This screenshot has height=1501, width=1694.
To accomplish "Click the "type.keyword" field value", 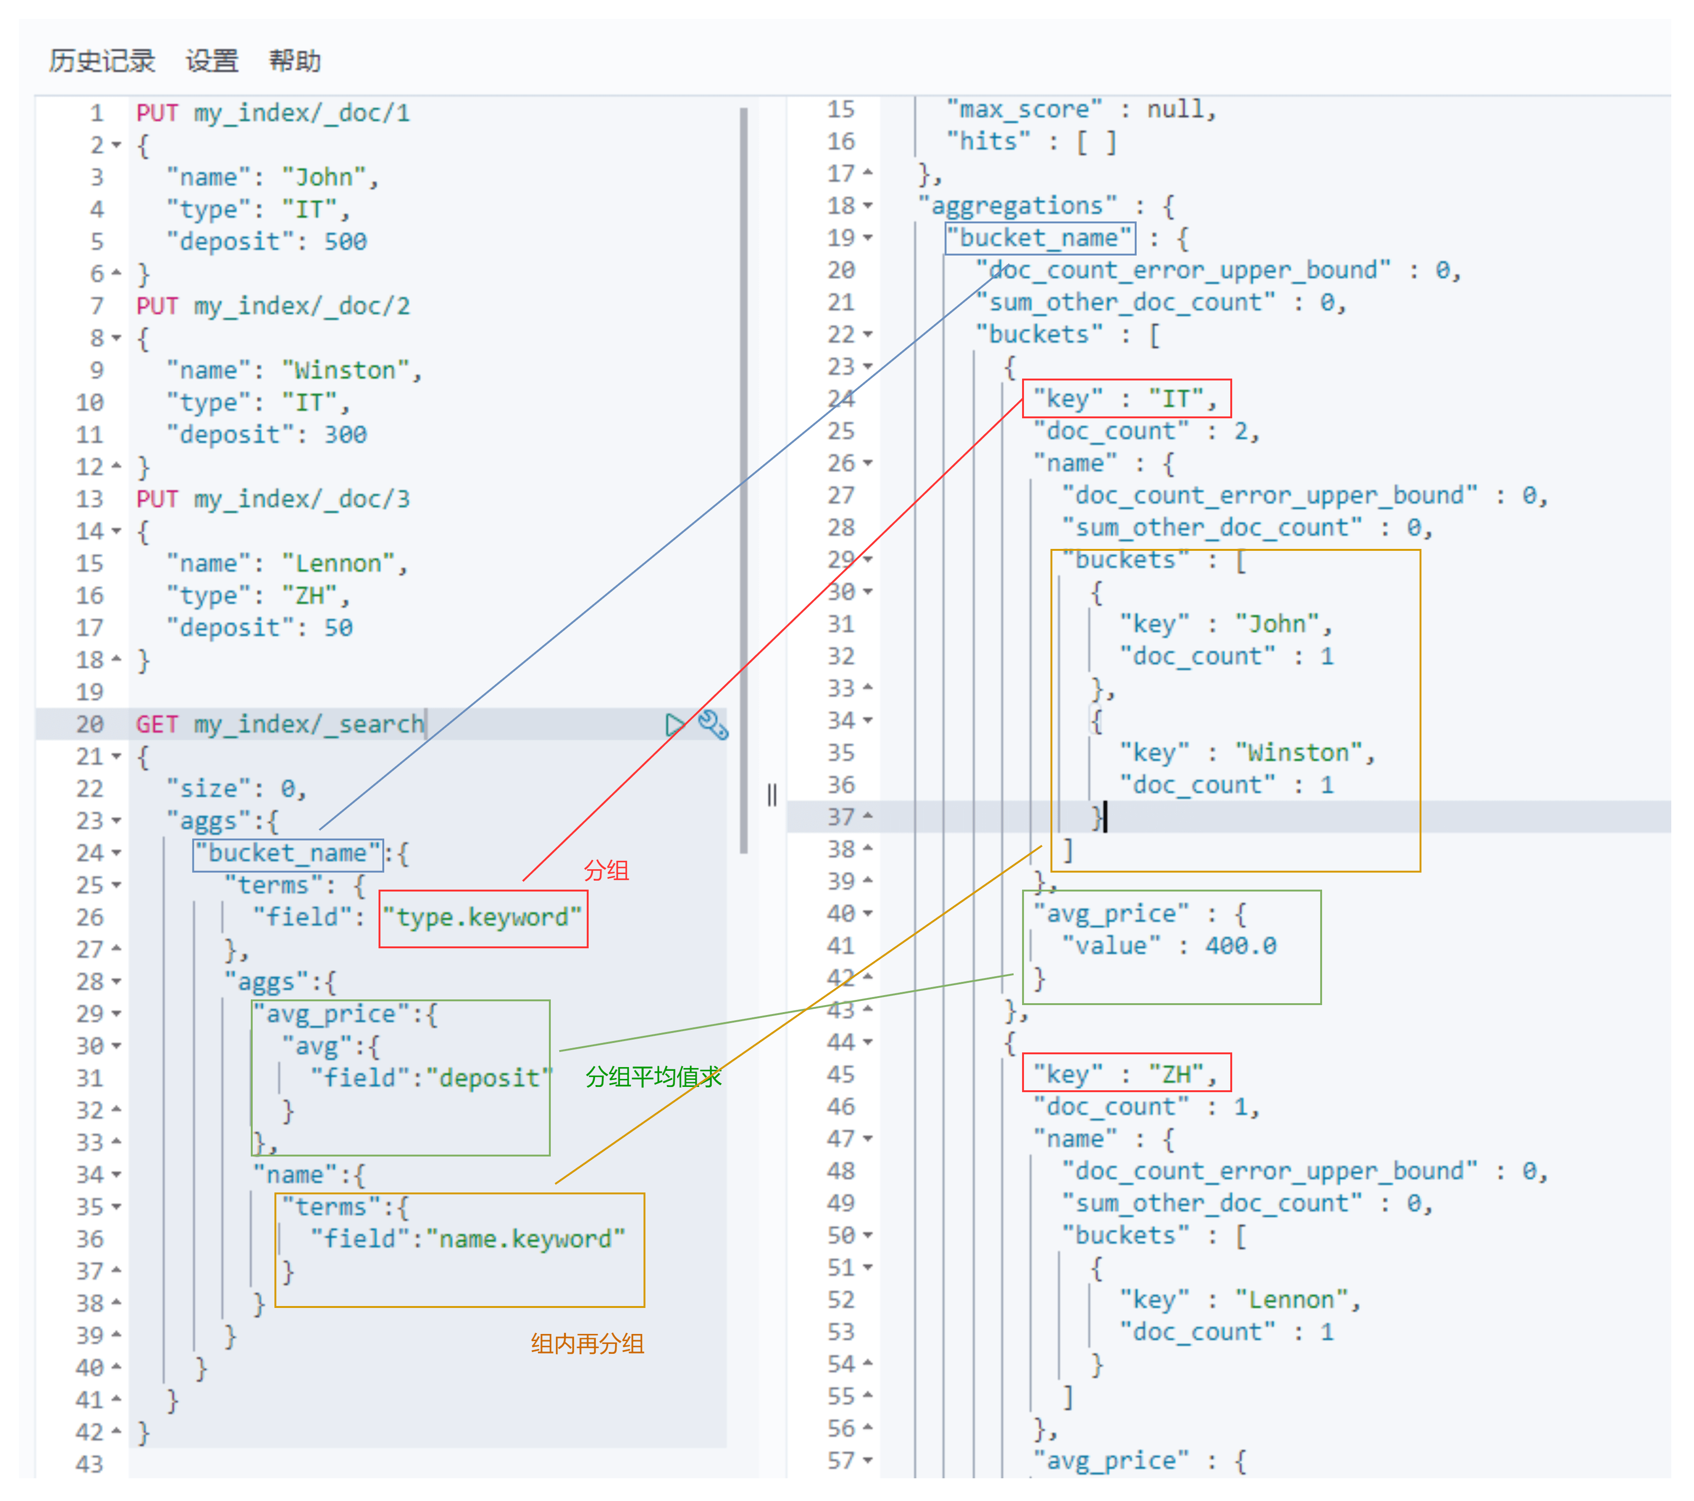I will click(483, 918).
